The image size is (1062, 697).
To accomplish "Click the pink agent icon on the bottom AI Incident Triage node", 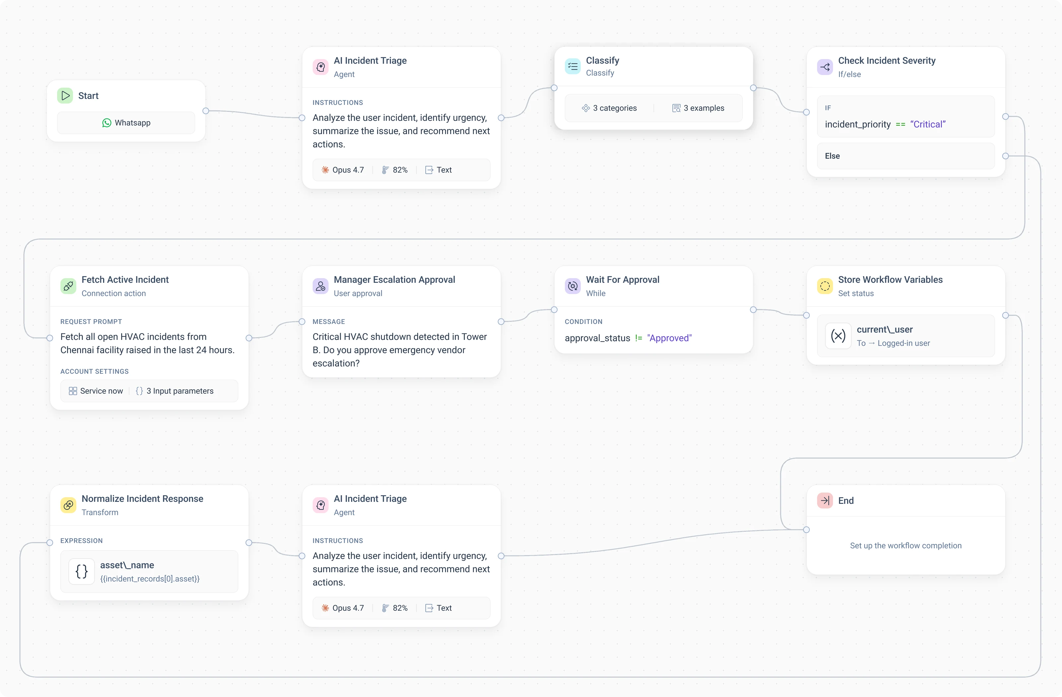I will (x=320, y=505).
